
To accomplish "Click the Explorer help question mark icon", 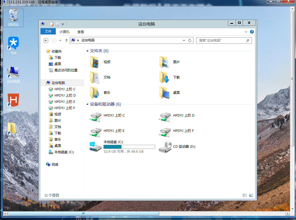I will (x=252, y=32).
